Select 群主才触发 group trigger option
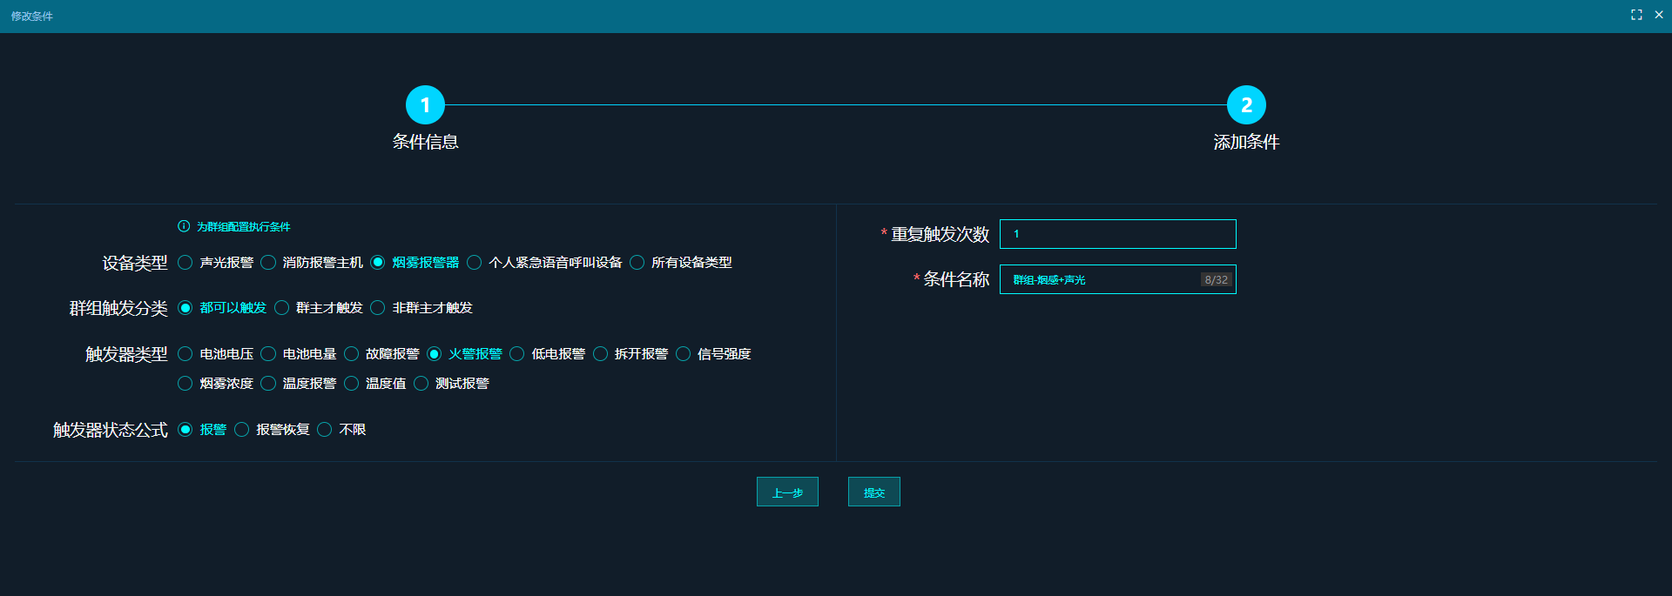The width and height of the screenshot is (1672, 596). pos(282,308)
